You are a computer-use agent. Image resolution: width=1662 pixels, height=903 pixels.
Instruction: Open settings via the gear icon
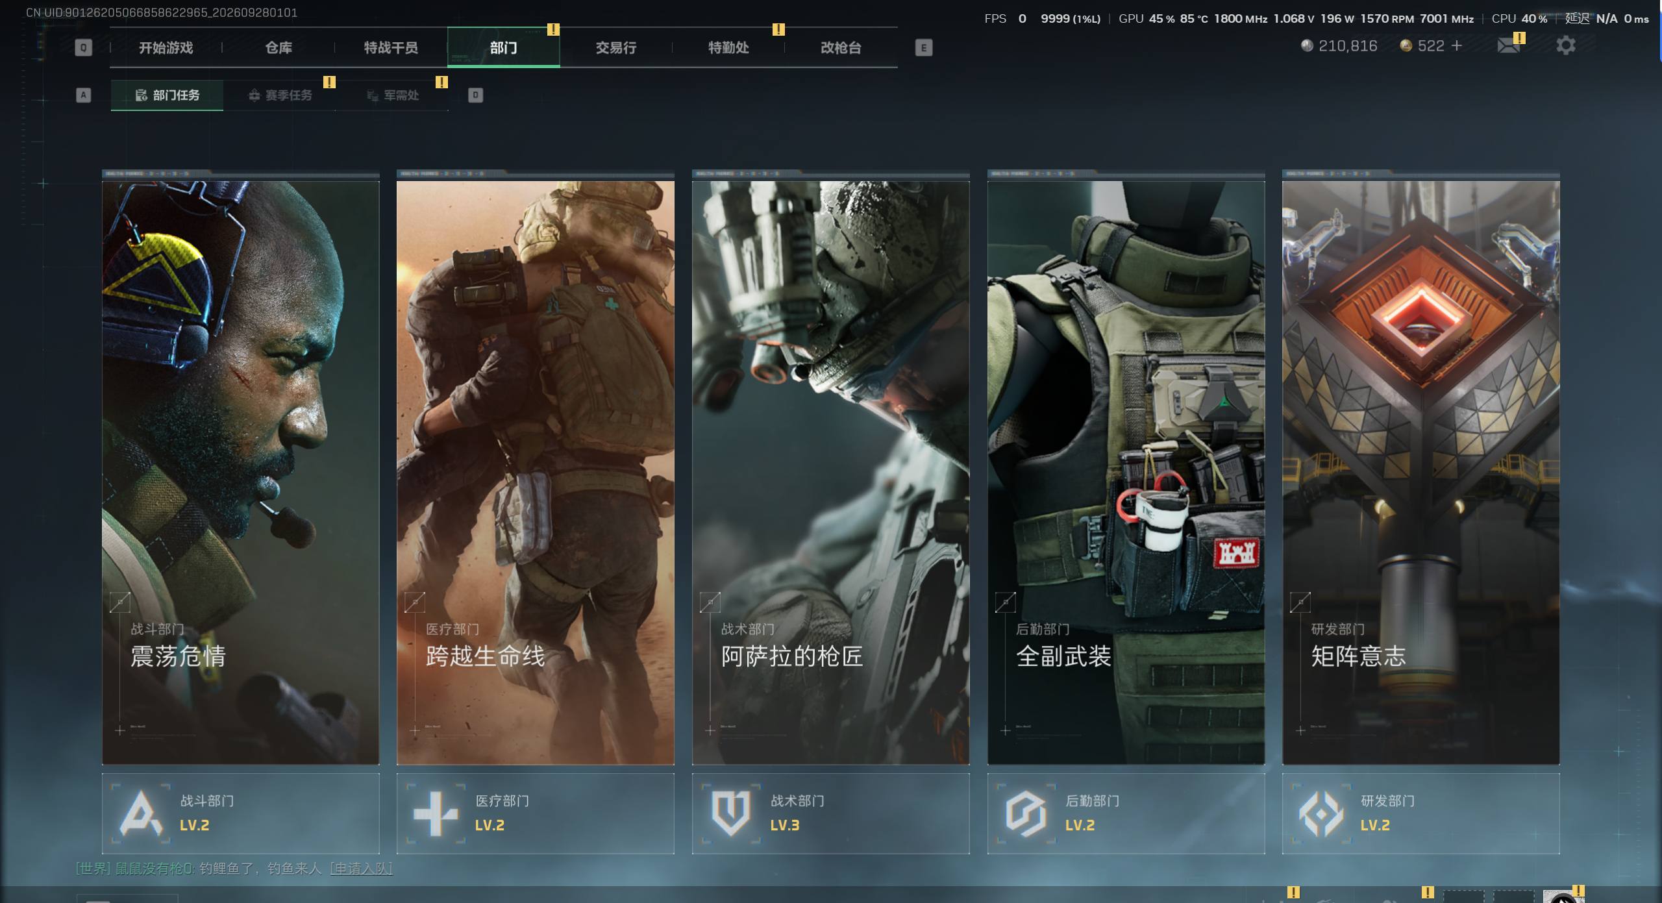click(1565, 45)
